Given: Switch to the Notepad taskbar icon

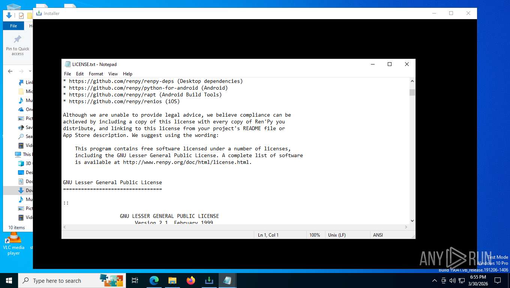Looking at the screenshot, I should click(227, 280).
